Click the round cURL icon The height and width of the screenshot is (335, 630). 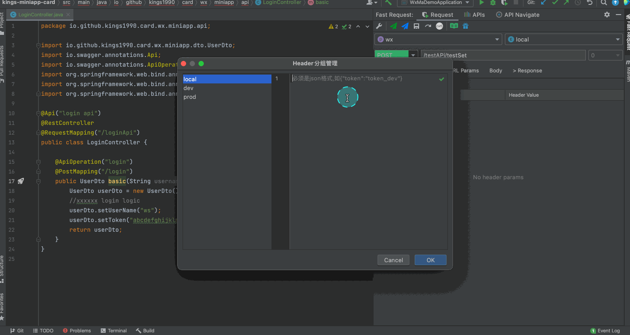tap(439, 26)
